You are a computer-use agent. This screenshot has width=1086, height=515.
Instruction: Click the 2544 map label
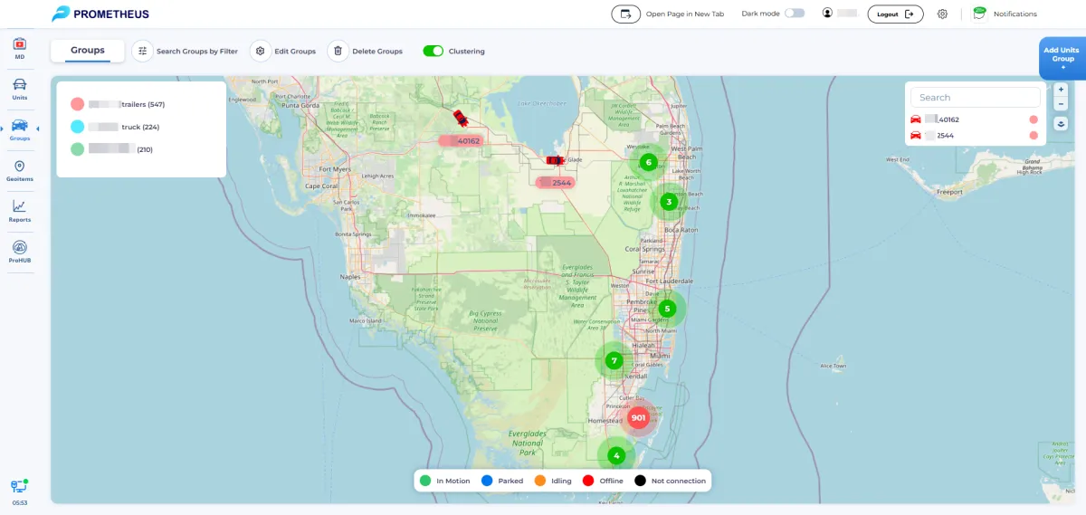pyautogui.click(x=556, y=182)
